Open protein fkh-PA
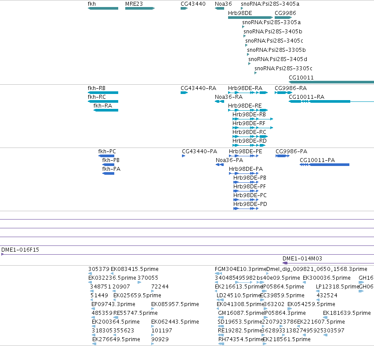The image size is (374, 346). (x=108, y=173)
